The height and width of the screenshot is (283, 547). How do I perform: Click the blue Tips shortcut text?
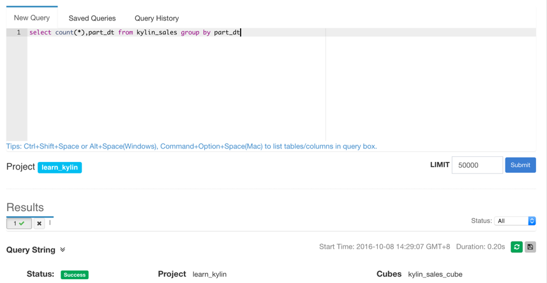191,147
